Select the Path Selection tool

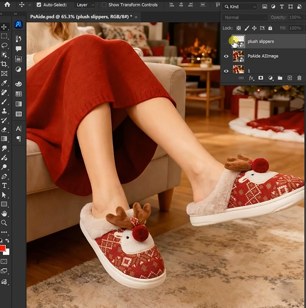click(4, 195)
